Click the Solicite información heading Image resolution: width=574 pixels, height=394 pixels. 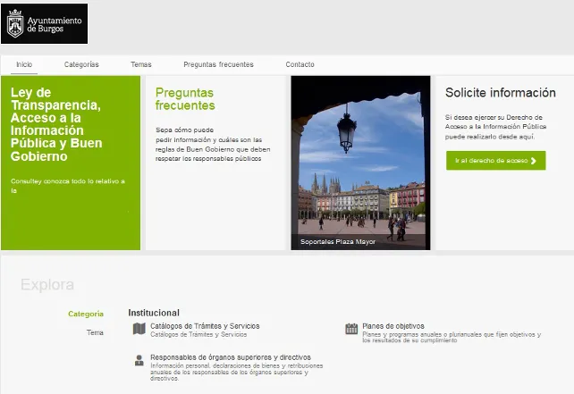coord(501,93)
